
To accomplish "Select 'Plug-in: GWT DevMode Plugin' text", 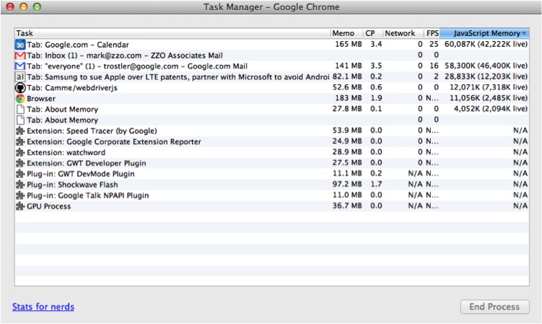I will (81, 174).
